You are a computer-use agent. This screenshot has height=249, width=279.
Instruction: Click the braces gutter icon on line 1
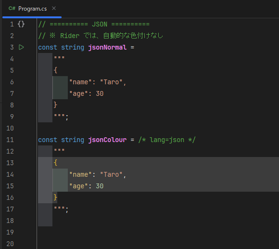[21, 24]
